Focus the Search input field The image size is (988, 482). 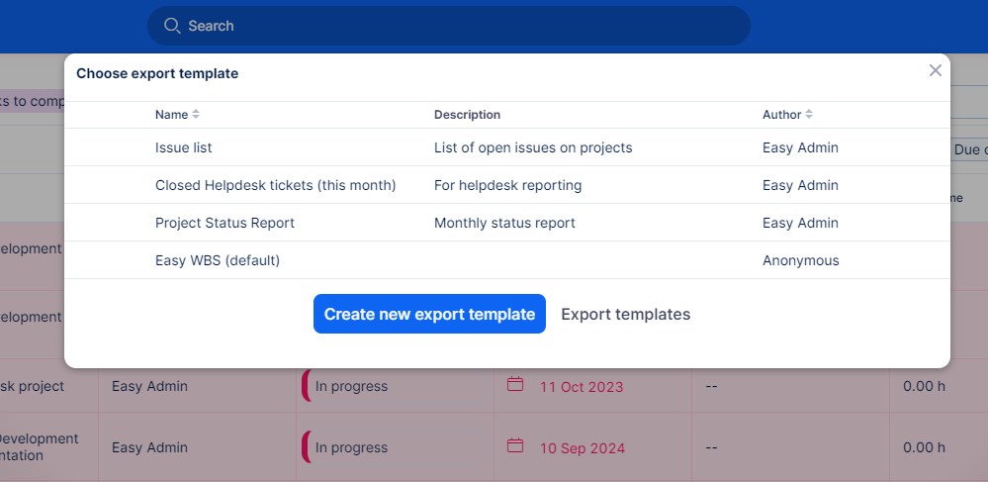(455, 26)
